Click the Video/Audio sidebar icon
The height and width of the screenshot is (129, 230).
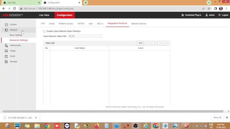coord(6,46)
